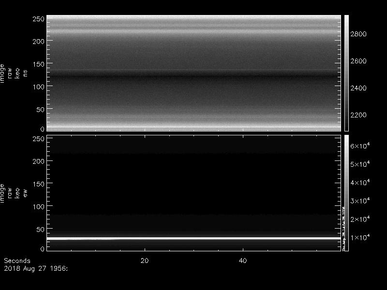Click the upper keogram grayscale colorbar
Screen dimensions: 387x290
[346, 73]
